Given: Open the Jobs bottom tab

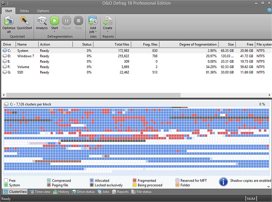Looking at the screenshot, I should point(103,192).
